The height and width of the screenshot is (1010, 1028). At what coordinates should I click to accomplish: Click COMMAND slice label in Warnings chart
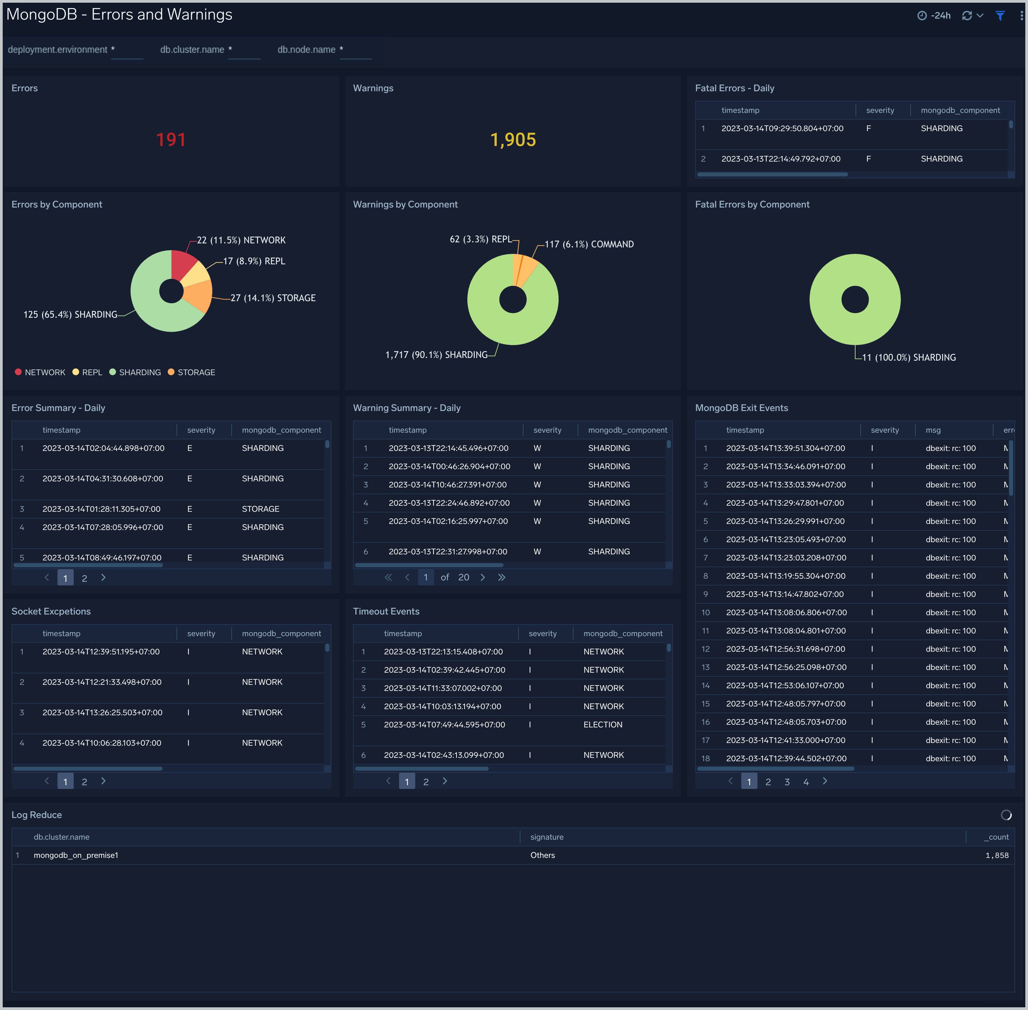[x=589, y=244]
